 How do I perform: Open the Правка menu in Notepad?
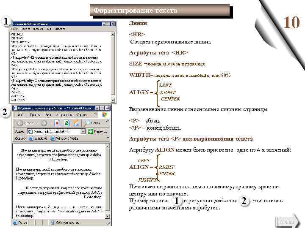tap(25, 29)
